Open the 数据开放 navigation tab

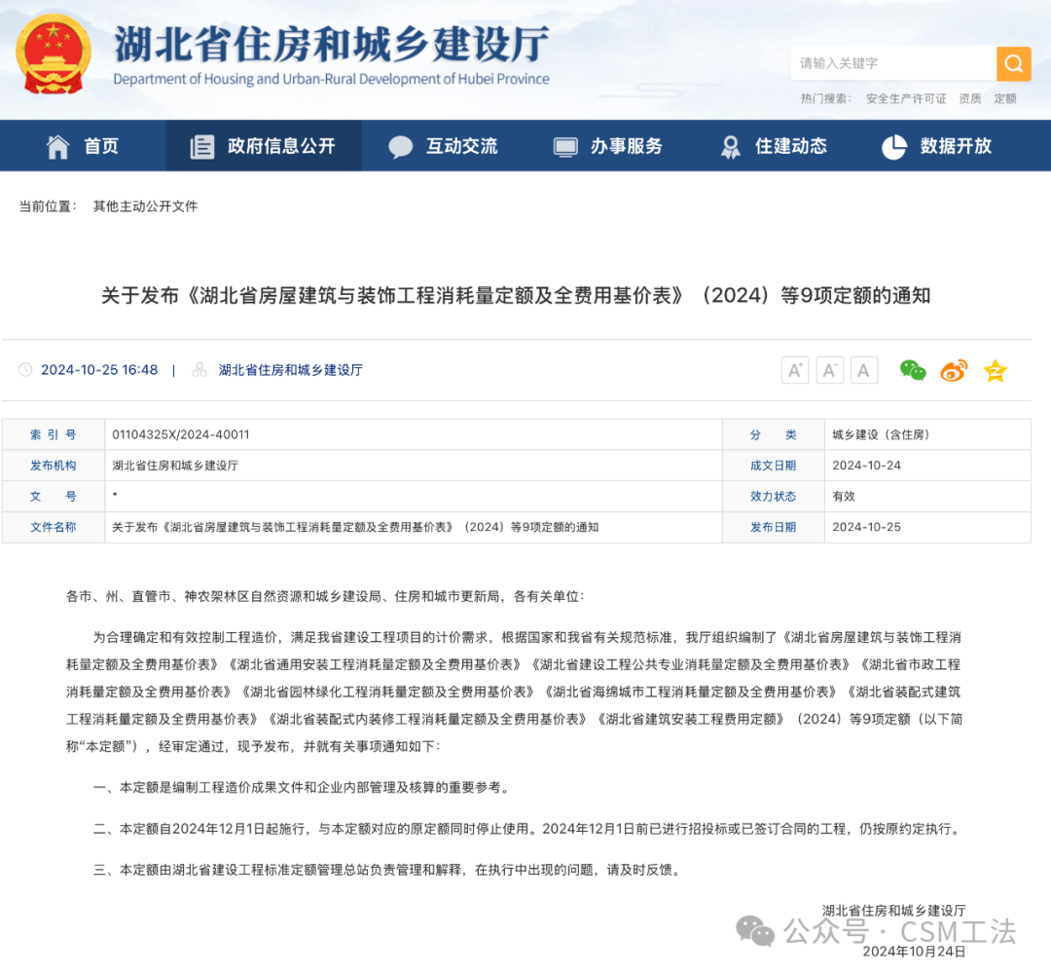pyautogui.click(x=938, y=146)
